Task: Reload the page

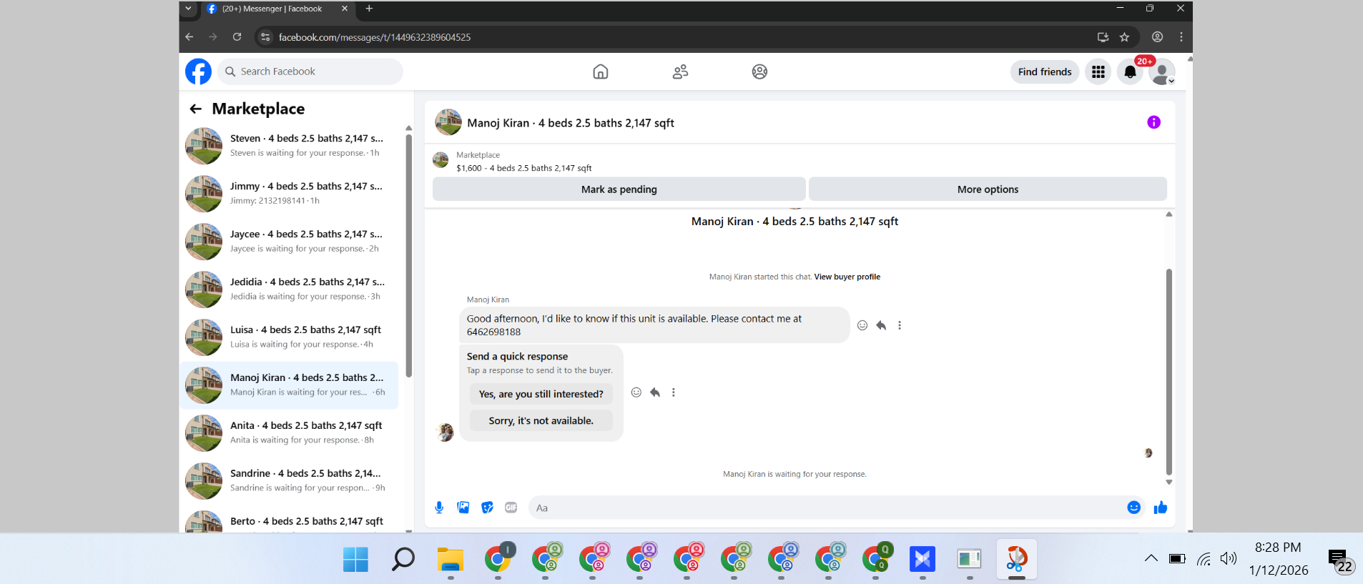Action: tap(237, 37)
